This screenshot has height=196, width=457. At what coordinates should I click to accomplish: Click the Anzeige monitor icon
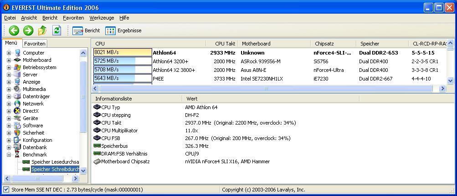click(x=17, y=82)
